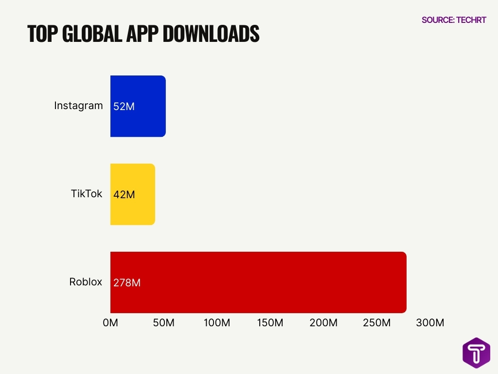Click the yellow TikTok bar
498x374 pixels.
pos(133,194)
